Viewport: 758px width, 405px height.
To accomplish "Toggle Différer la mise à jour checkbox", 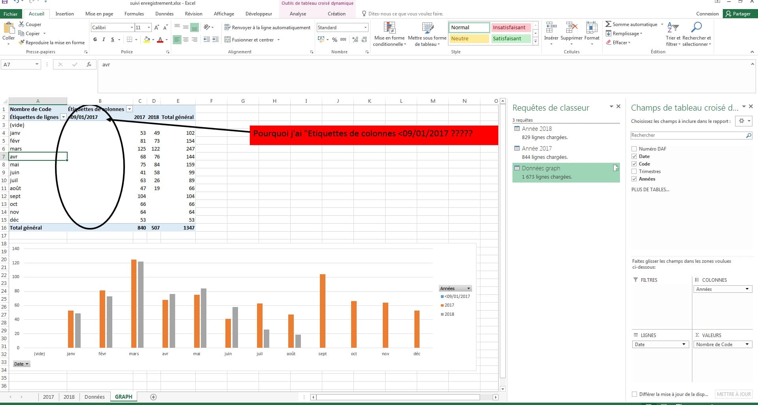I will [x=635, y=394].
